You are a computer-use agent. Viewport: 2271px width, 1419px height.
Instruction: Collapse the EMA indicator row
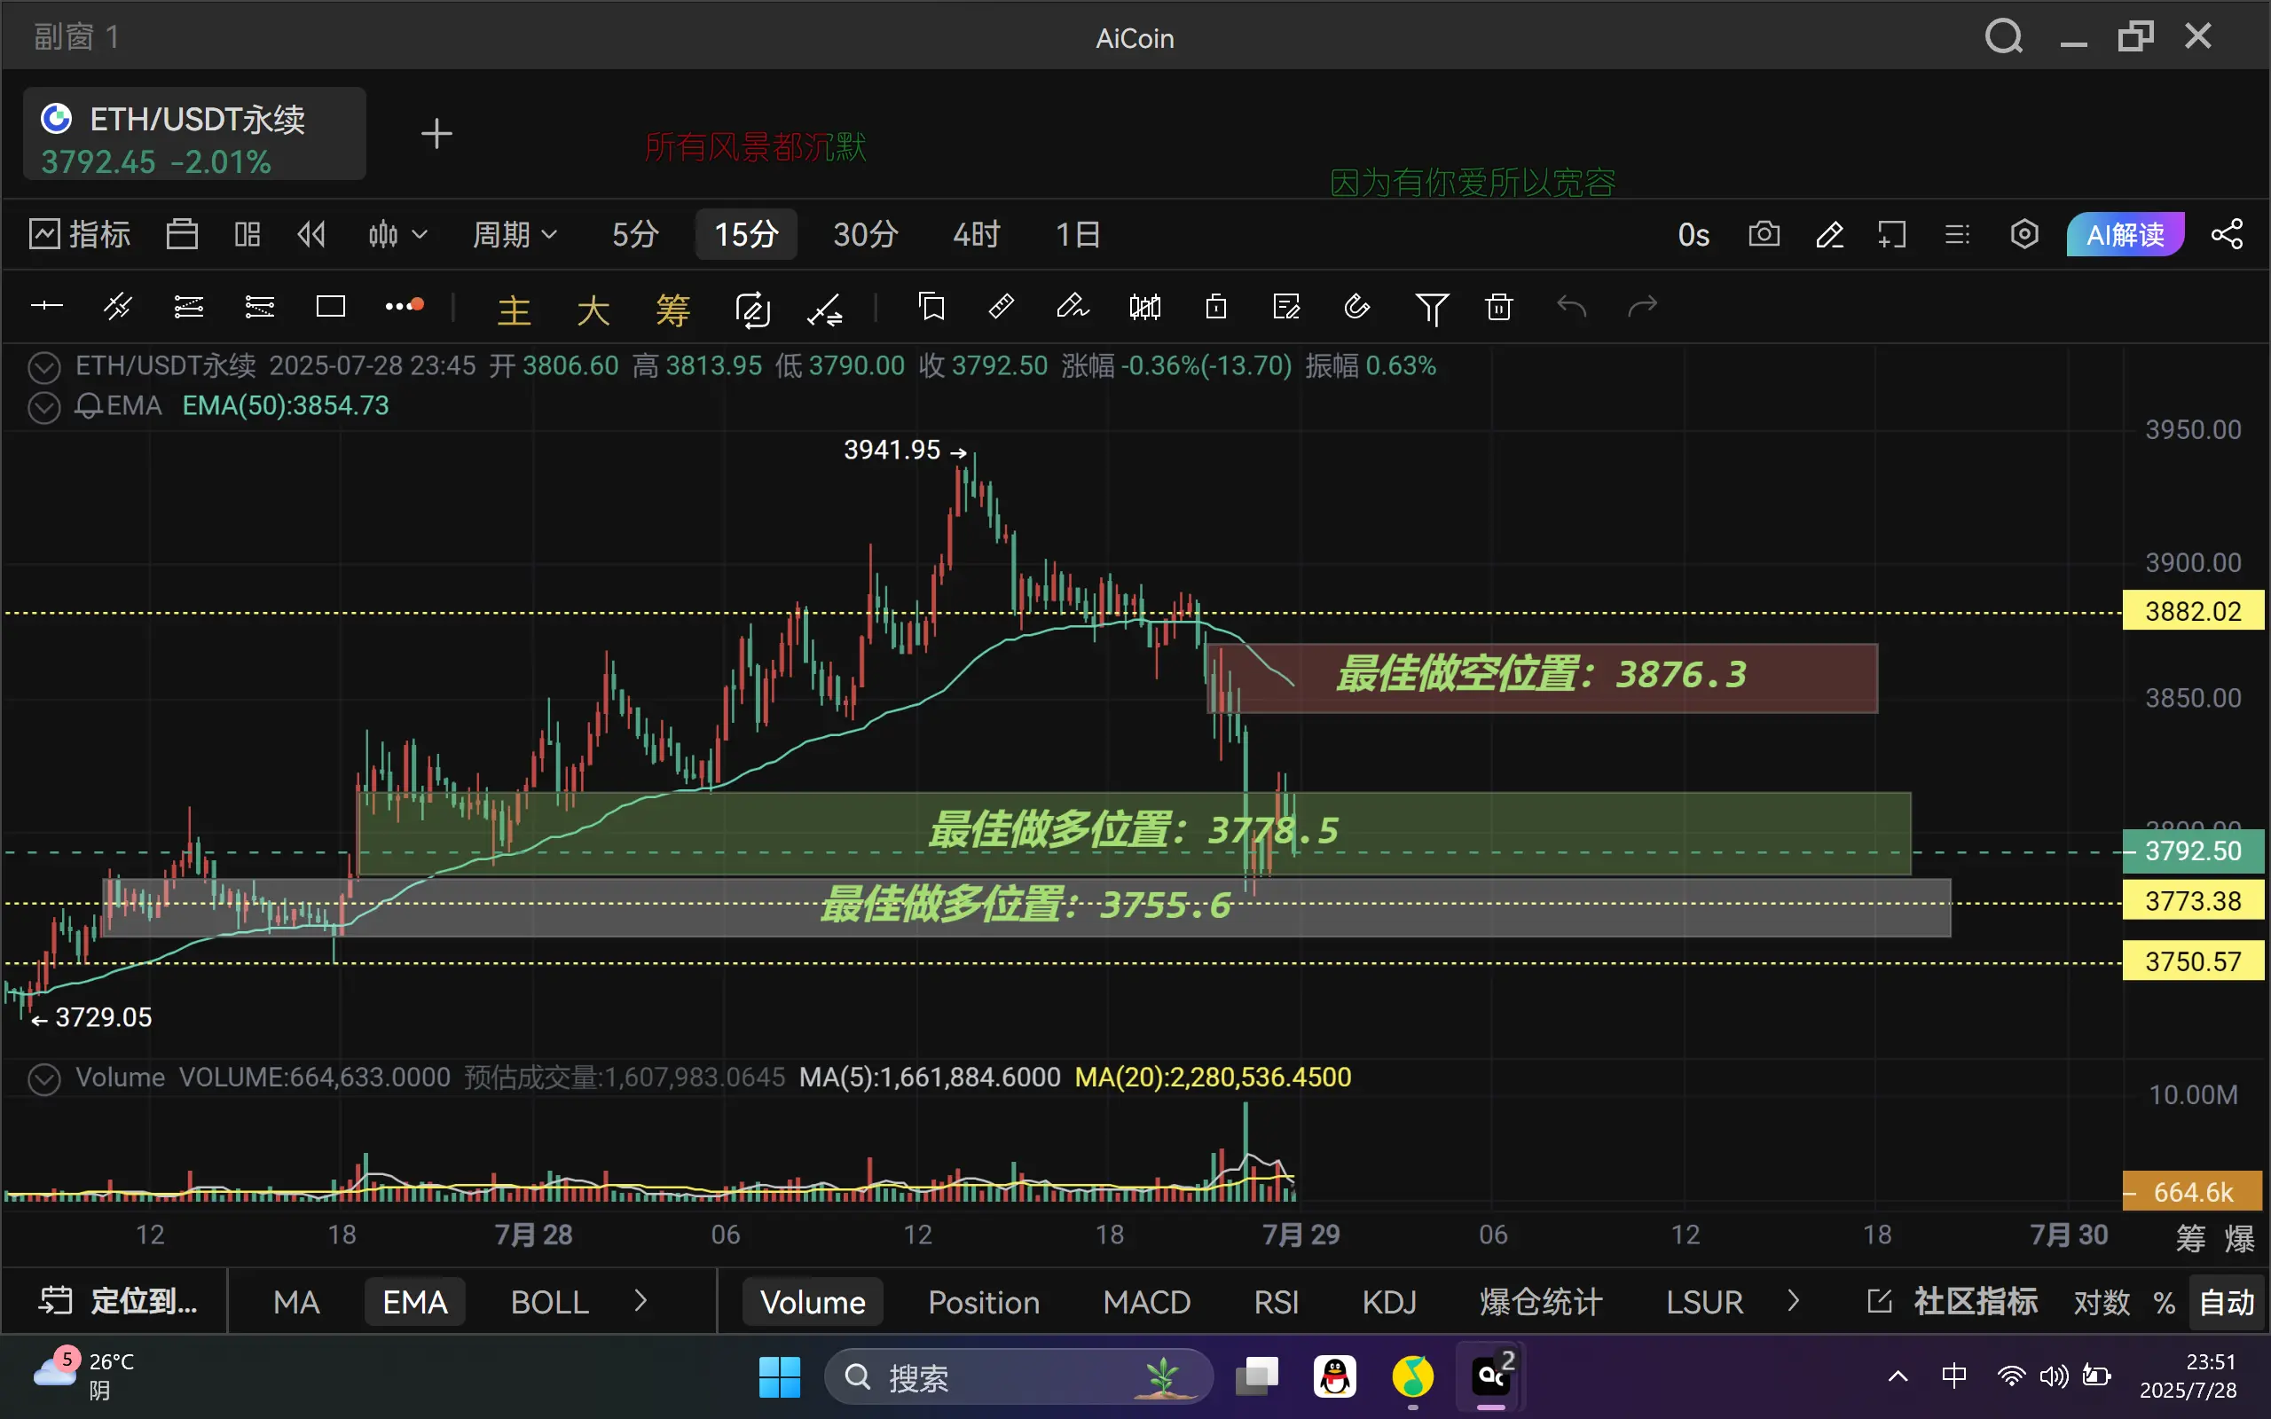tap(44, 407)
